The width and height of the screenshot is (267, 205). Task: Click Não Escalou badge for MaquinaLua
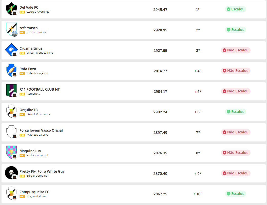coord(236,153)
